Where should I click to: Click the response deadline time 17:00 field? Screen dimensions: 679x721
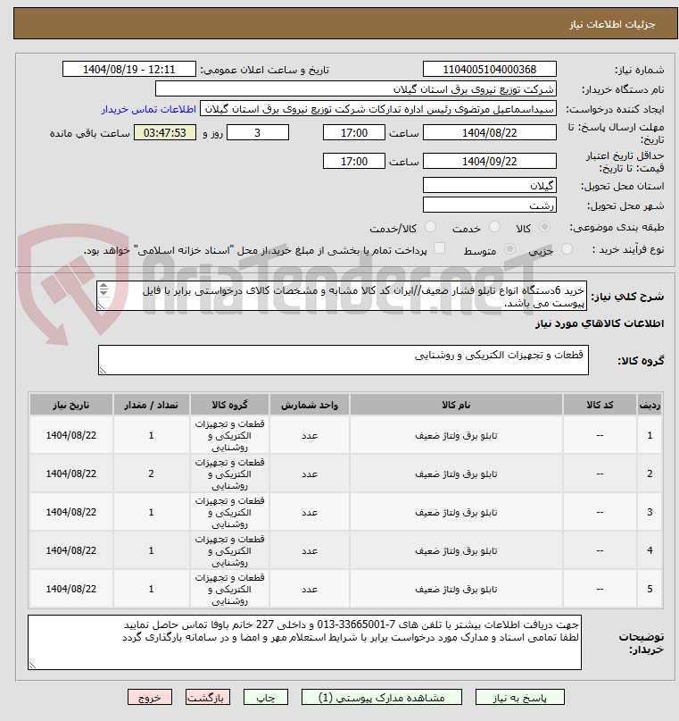[x=354, y=133]
